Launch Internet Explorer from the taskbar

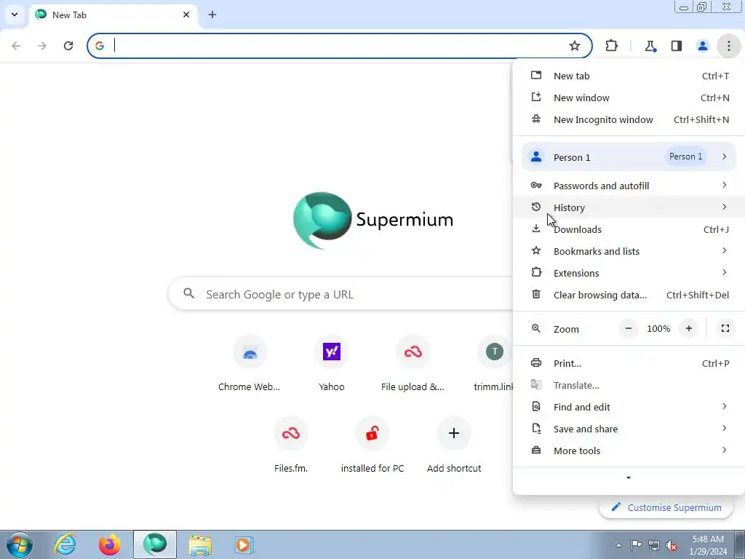[65, 544]
